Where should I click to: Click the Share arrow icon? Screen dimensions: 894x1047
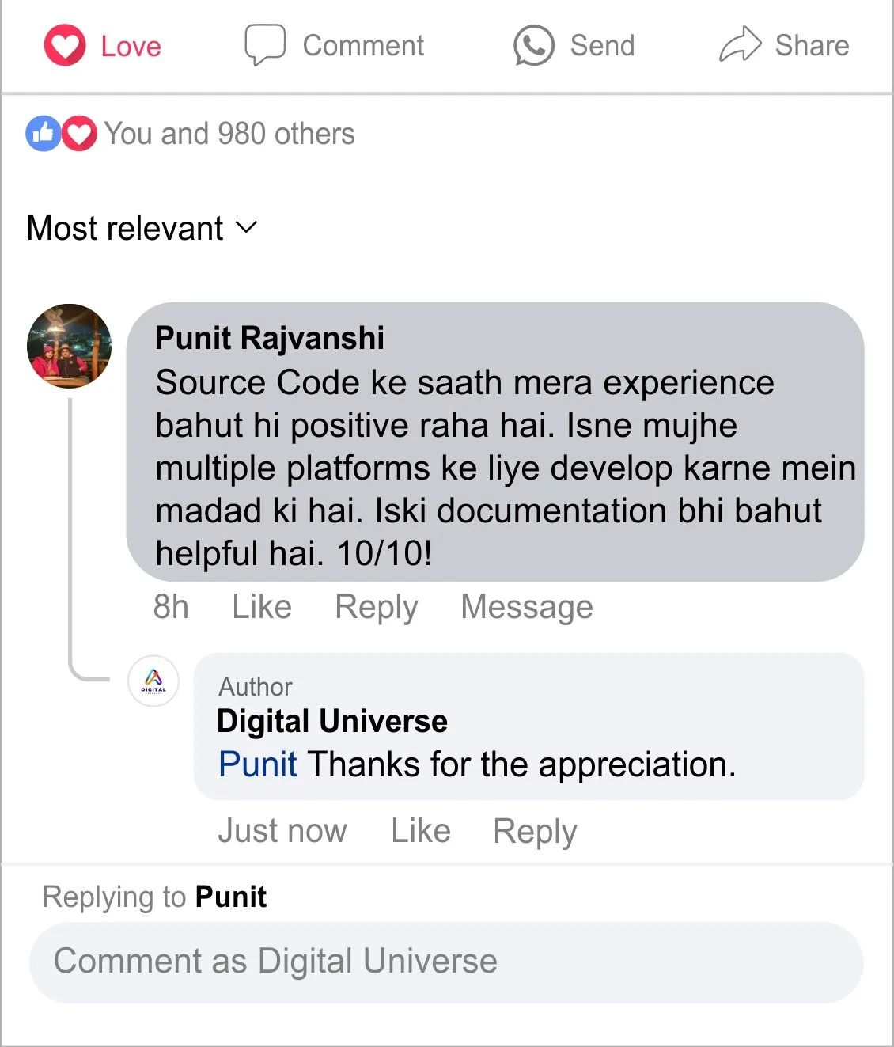click(x=740, y=44)
